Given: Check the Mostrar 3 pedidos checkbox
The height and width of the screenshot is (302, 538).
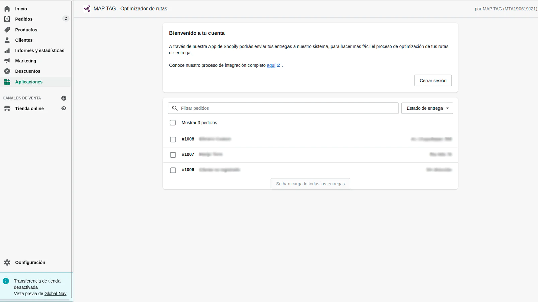Looking at the screenshot, I should tap(173, 123).
